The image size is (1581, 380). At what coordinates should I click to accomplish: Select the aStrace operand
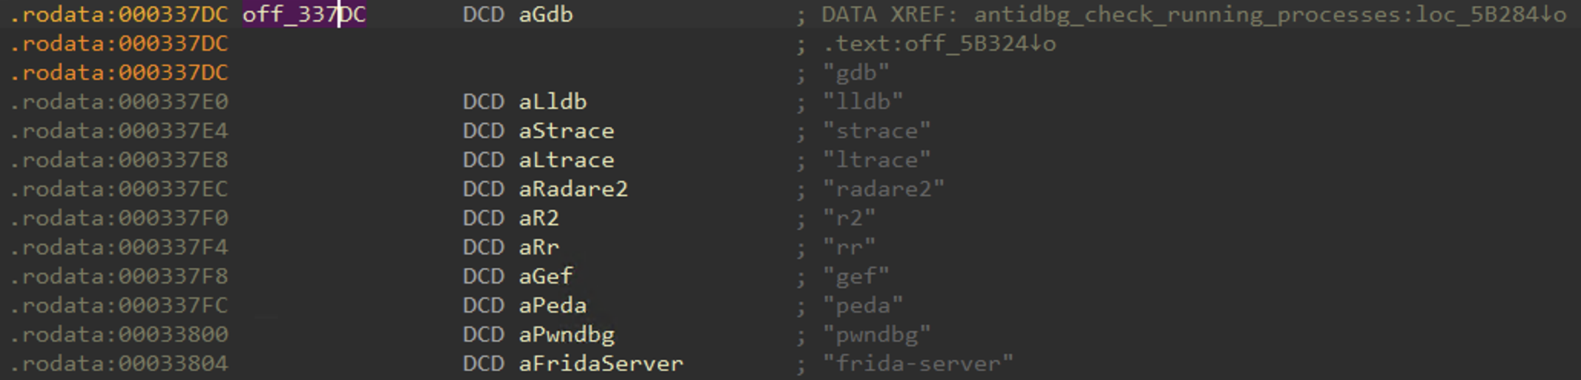coord(567,131)
